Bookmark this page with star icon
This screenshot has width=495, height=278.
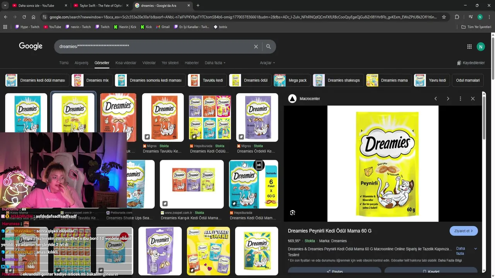[444, 17]
